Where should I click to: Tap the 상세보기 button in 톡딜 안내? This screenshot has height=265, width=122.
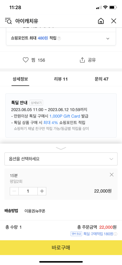36,103
